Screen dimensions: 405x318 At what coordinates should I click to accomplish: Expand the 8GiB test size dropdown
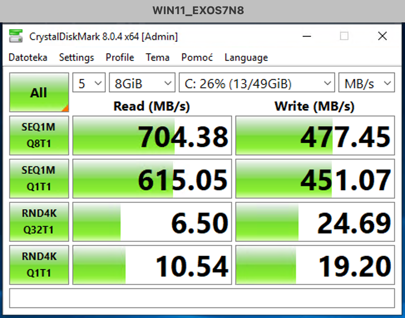coord(142,83)
